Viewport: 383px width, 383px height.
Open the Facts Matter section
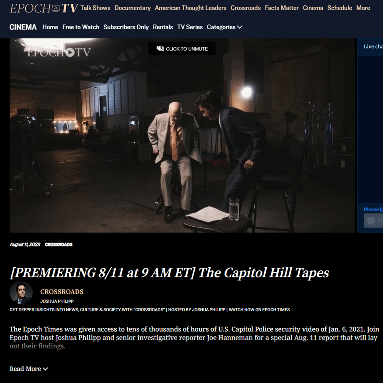pos(282,8)
